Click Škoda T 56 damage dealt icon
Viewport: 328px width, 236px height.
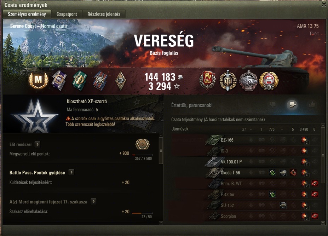304,173
